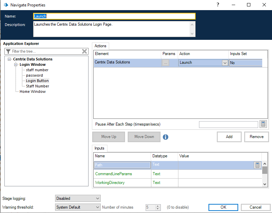Select the Login Button tree item
This screenshot has height=213, width=272.
37,81
